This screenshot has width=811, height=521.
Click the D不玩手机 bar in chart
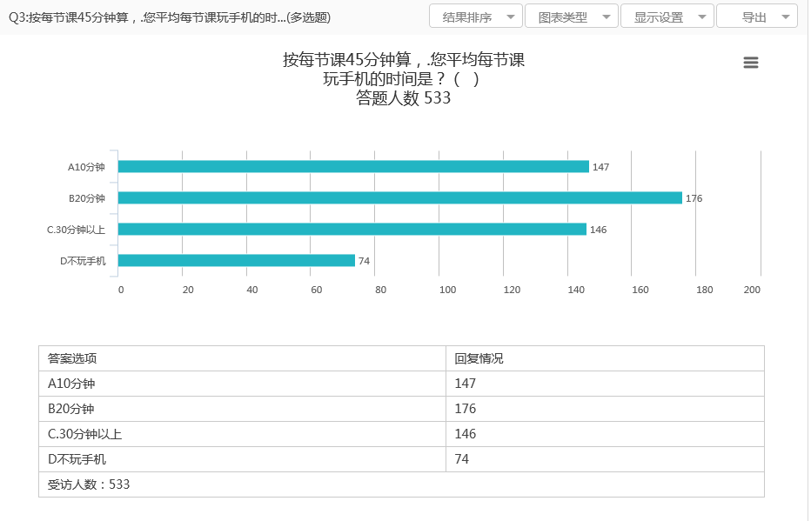pos(237,261)
